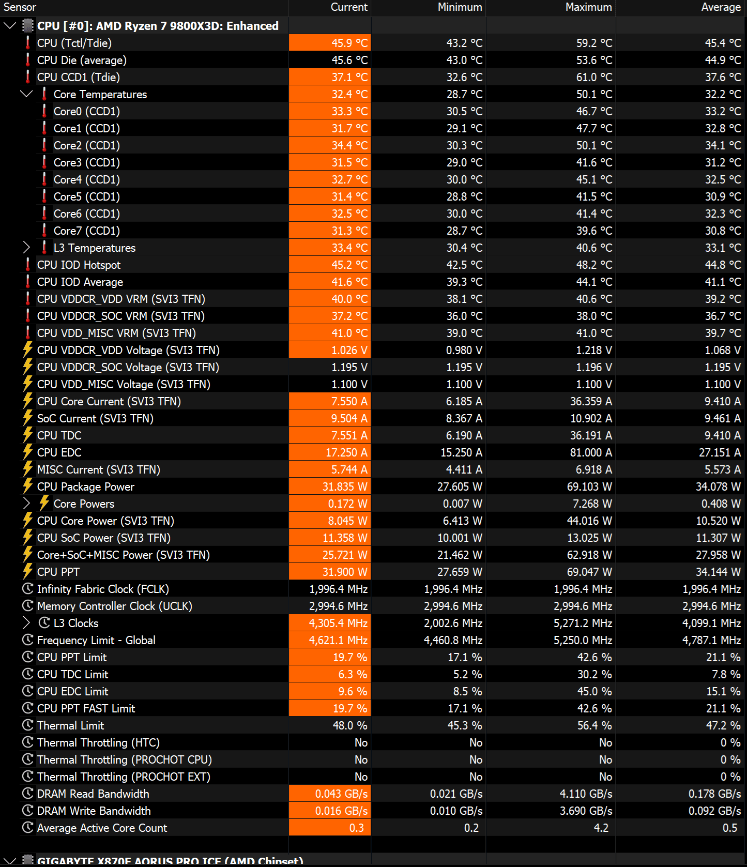Click thermometer icon of CPU CCD1 (Tdie)
Screen dimensions: 747x867
tap(28, 77)
